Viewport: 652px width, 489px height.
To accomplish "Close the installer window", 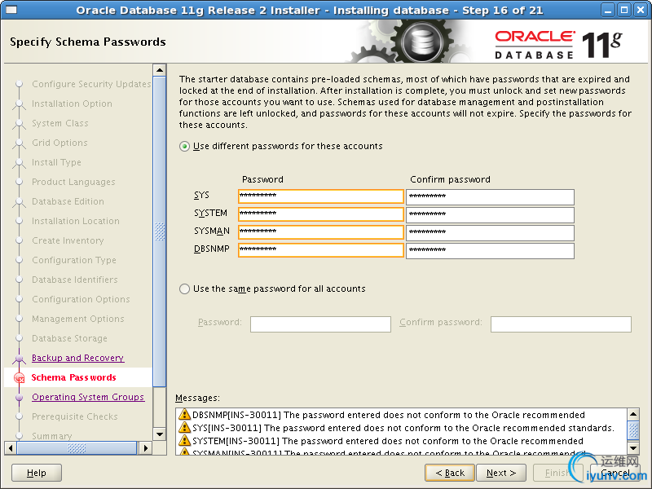I will point(641,10).
